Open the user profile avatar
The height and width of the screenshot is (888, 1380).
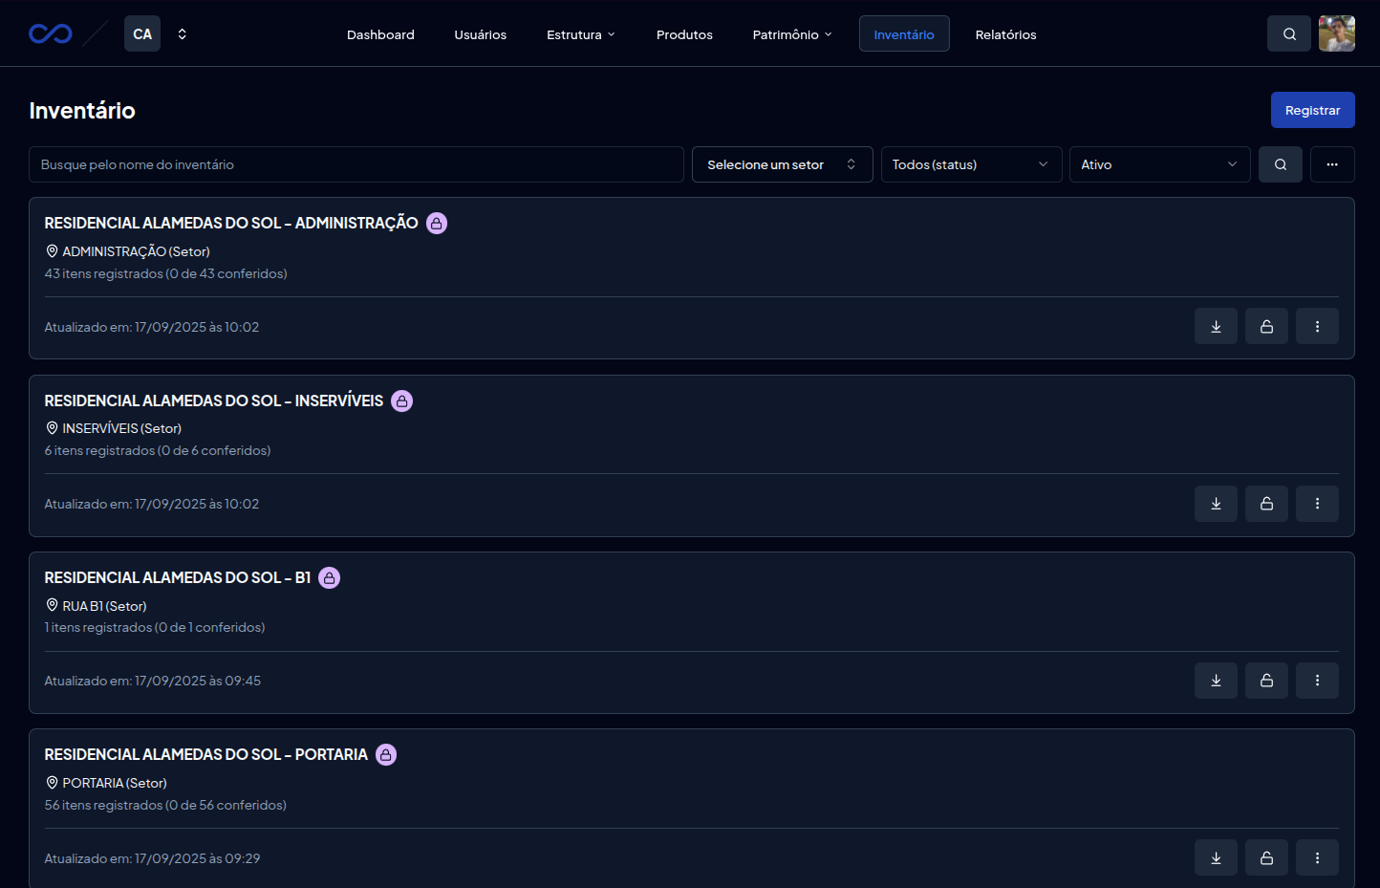pyautogui.click(x=1336, y=34)
